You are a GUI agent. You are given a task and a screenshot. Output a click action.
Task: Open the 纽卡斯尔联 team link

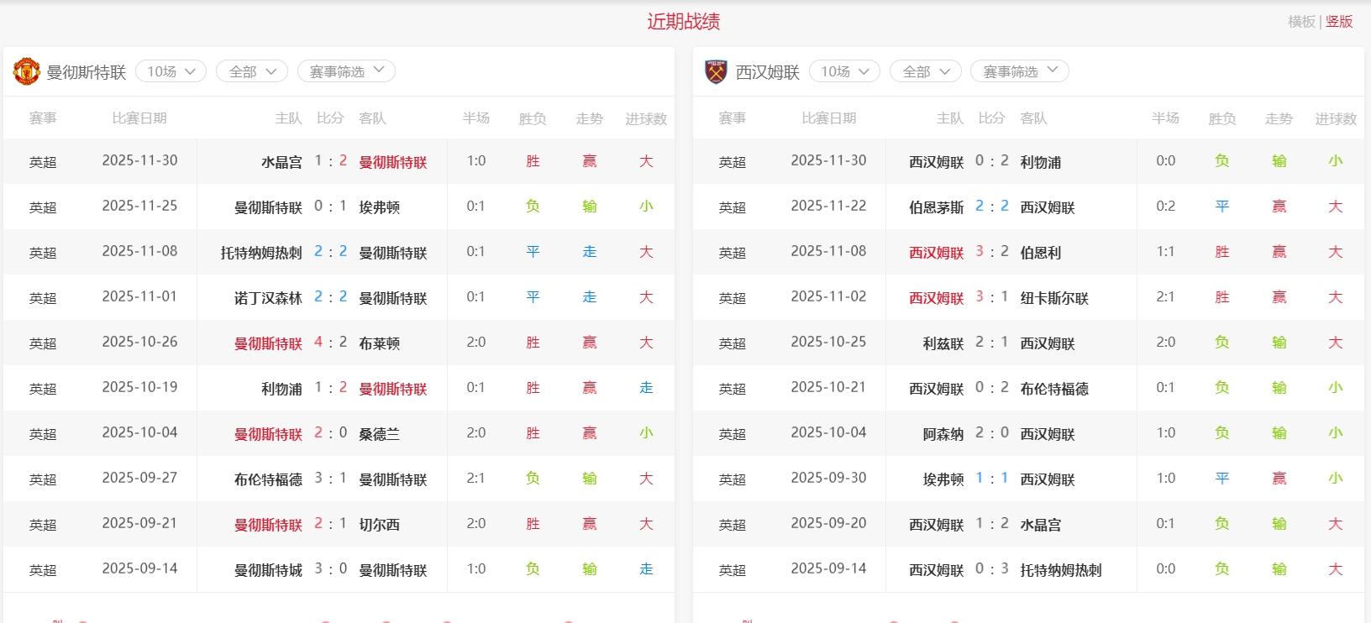(1053, 298)
